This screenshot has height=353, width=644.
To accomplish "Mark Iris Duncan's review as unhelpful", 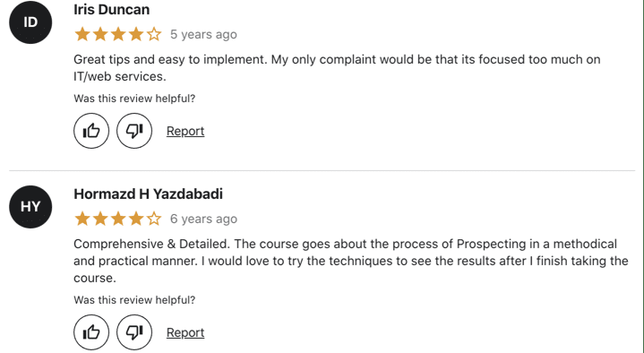I will [134, 131].
